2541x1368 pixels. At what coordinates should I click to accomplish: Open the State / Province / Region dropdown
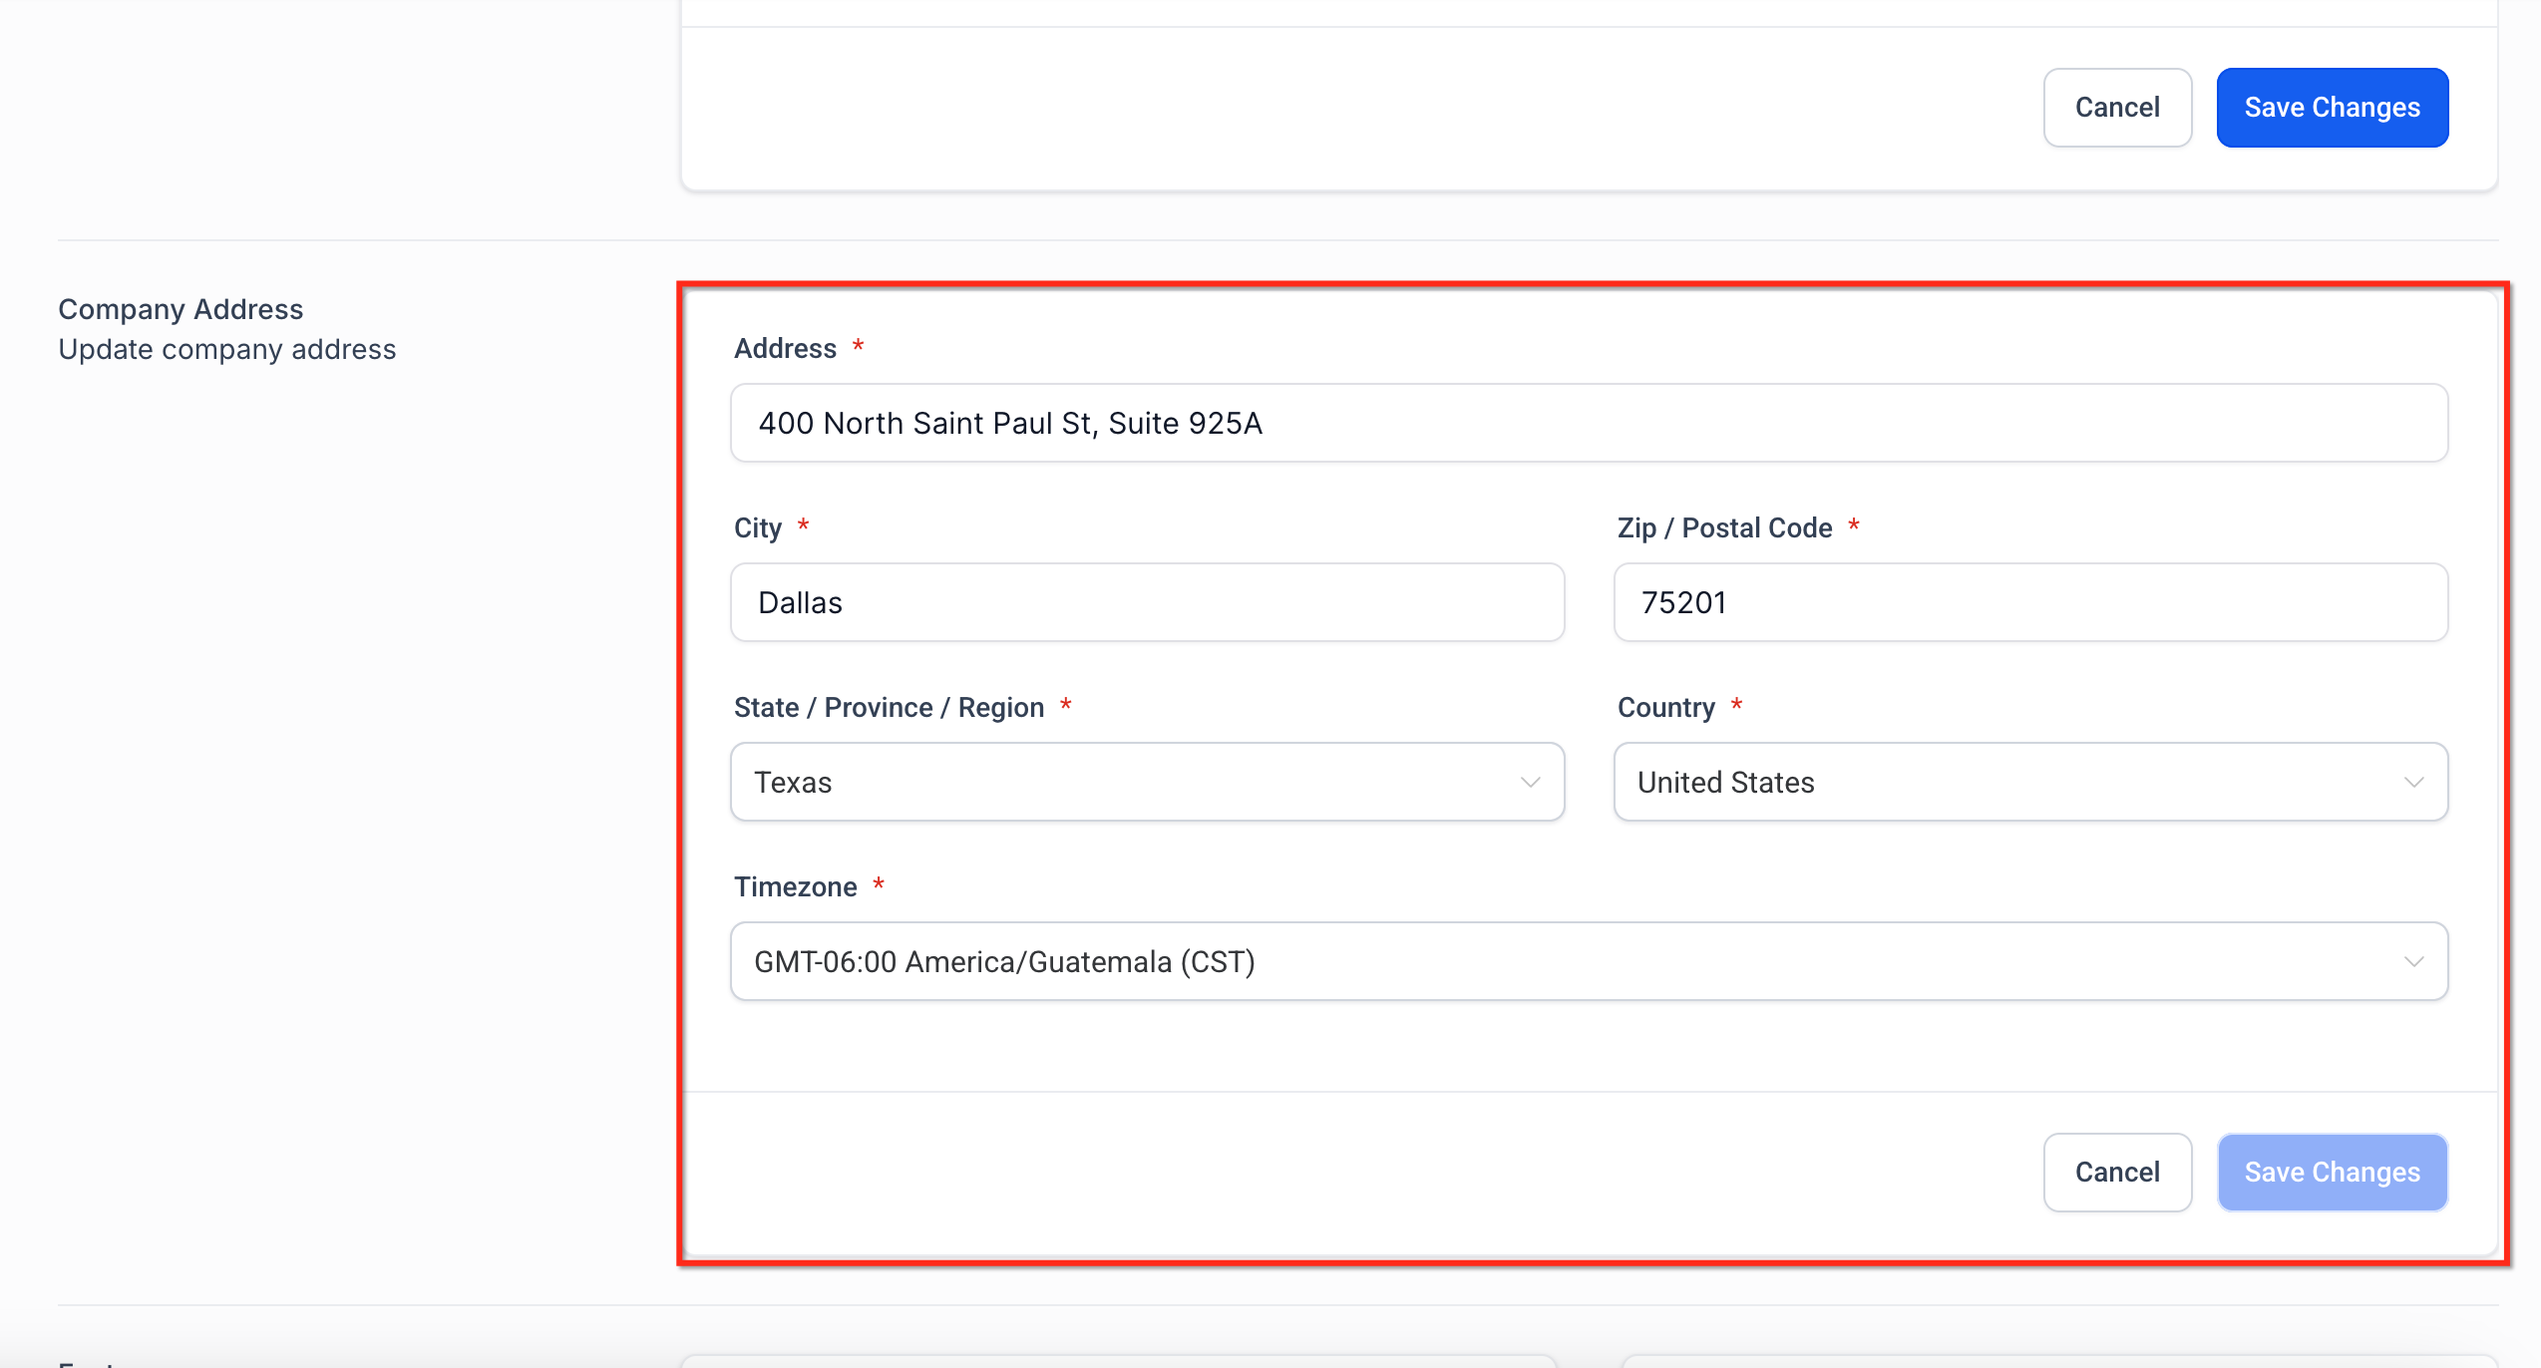coord(1145,782)
